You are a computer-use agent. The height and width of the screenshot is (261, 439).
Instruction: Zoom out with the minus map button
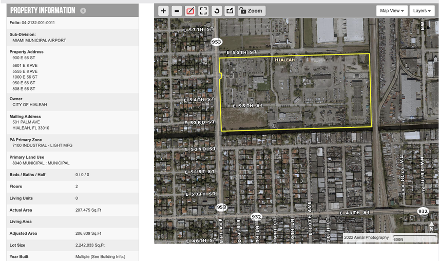point(177,11)
